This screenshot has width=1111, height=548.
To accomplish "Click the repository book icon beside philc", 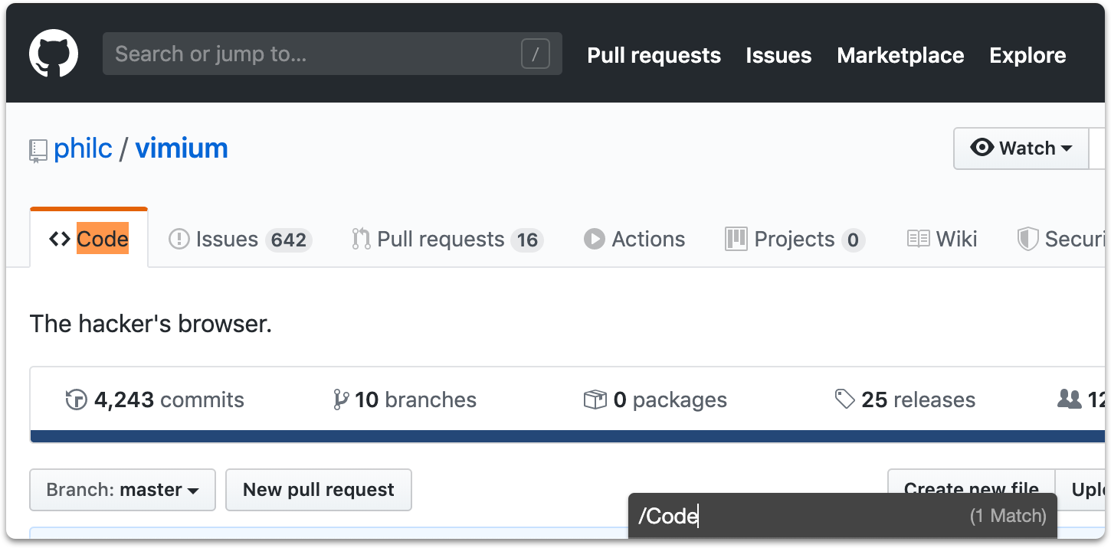I will (x=38, y=150).
